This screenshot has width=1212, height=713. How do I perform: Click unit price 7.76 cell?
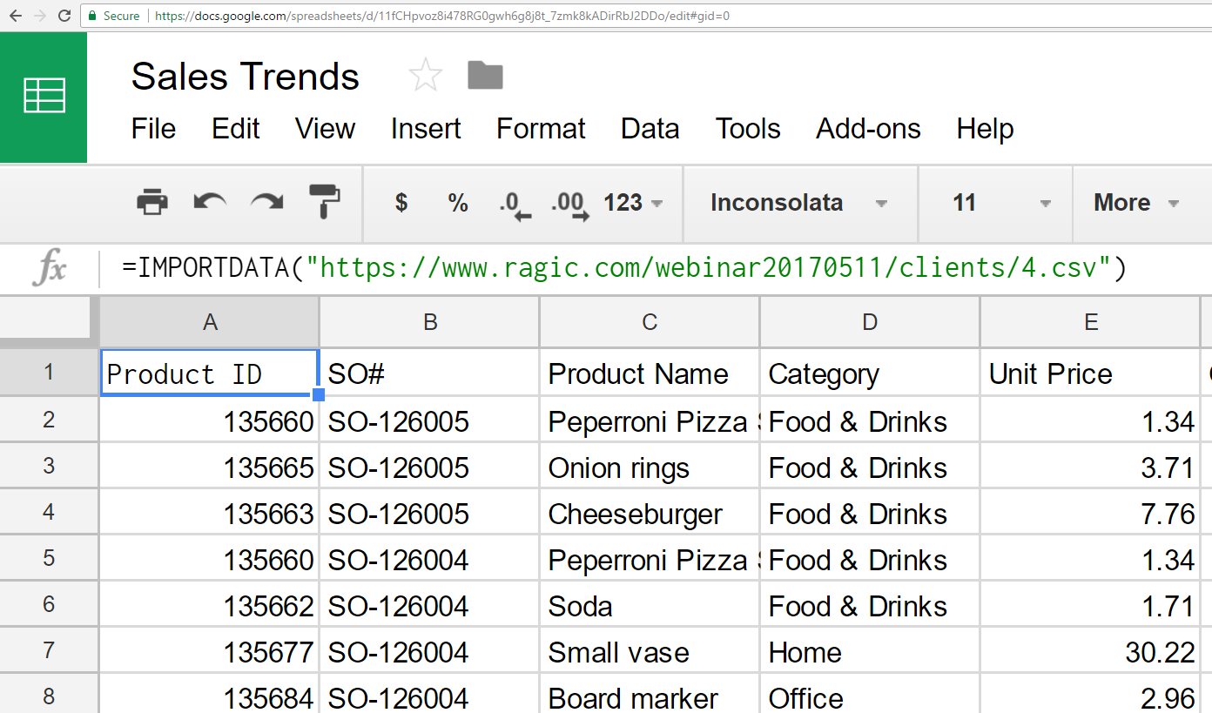(1090, 512)
